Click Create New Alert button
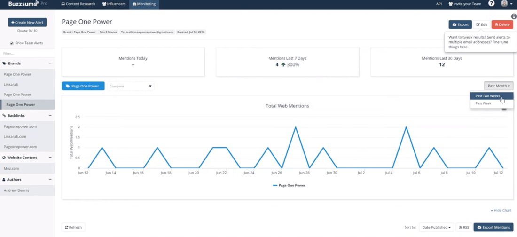Viewport: 517px width, 237px height. point(27,22)
